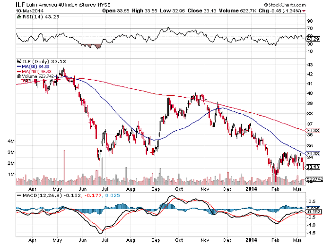The image size is (323, 244).
Task: Click the blue line swatch of MA(50)
Action: pyautogui.click(x=19, y=67)
